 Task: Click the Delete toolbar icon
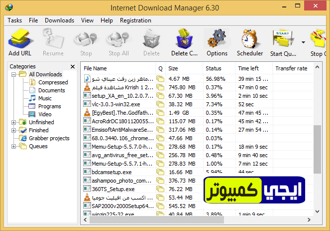tap(151, 39)
